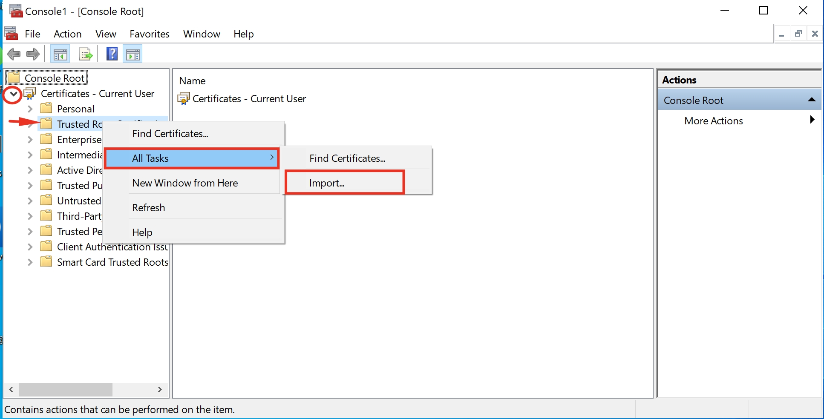Expand the Personal folder node
Screen dimensions: 824x419
click(x=30, y=109)
